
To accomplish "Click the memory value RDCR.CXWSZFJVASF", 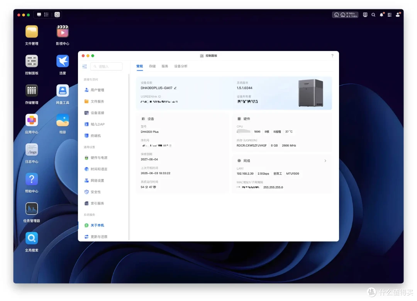I will [252, 146].
